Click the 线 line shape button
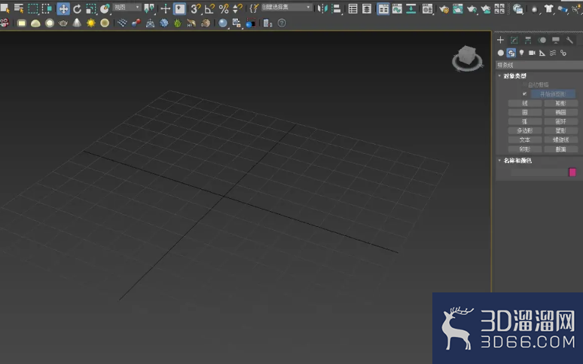 (525, 103)
